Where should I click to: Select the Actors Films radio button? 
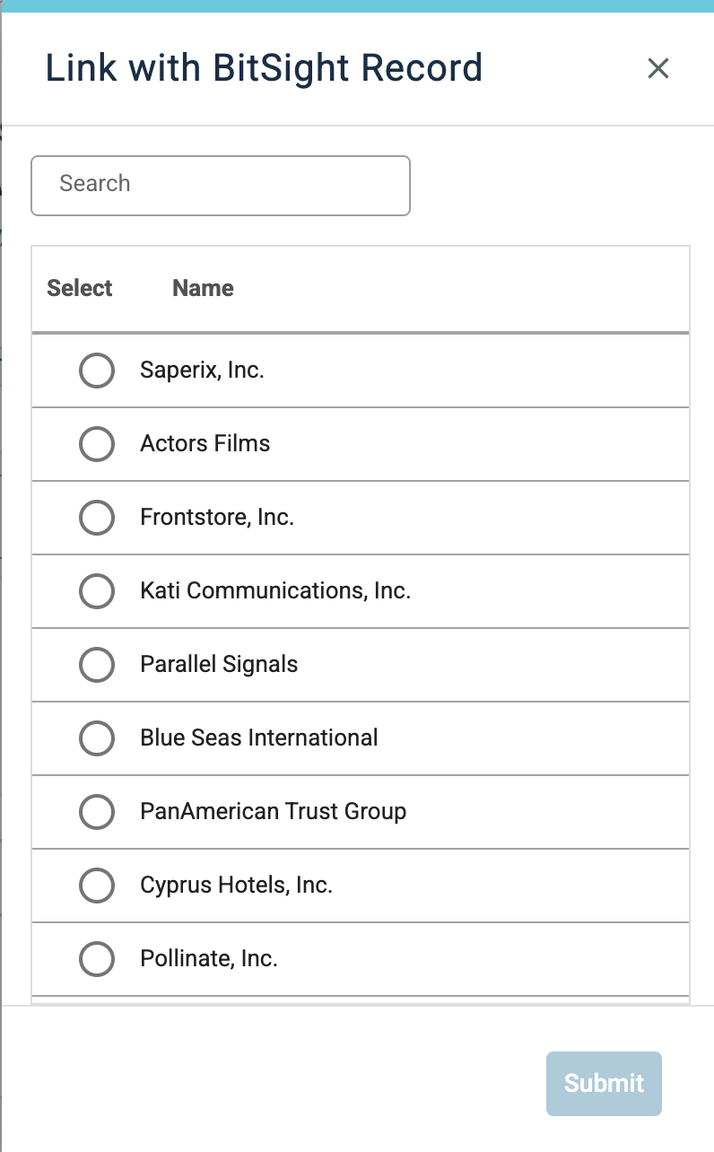[97, 444]
